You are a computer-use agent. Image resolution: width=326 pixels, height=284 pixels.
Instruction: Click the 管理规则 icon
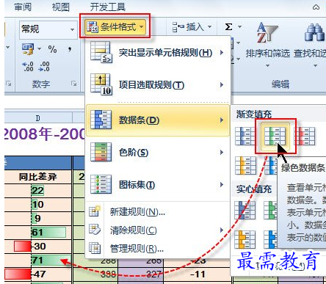point(95,248)
